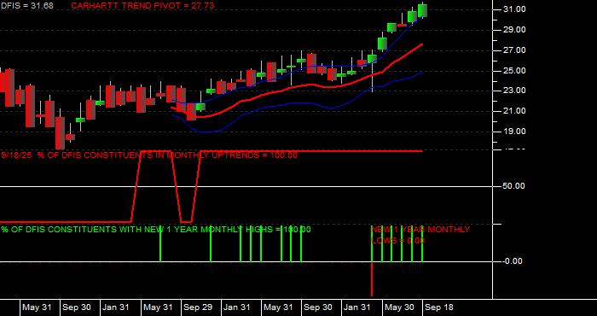Click the DFIS = 31.68 price label
This screenshot has width=597, height=316.
26,6
